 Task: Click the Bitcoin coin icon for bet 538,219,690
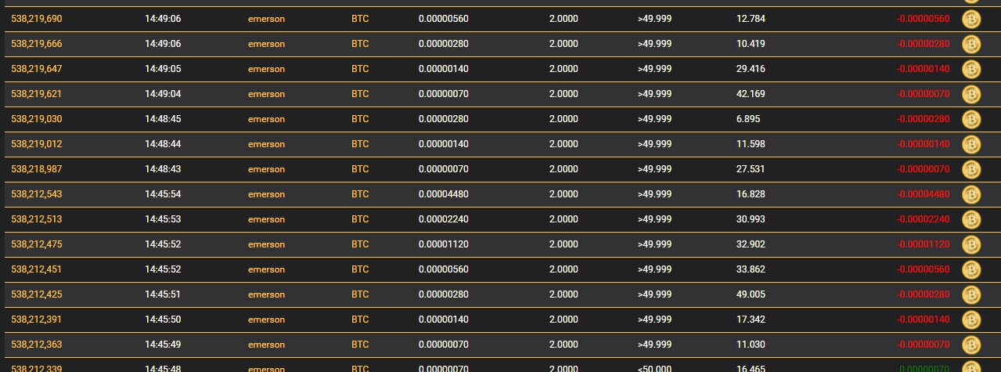coord(970,19)
